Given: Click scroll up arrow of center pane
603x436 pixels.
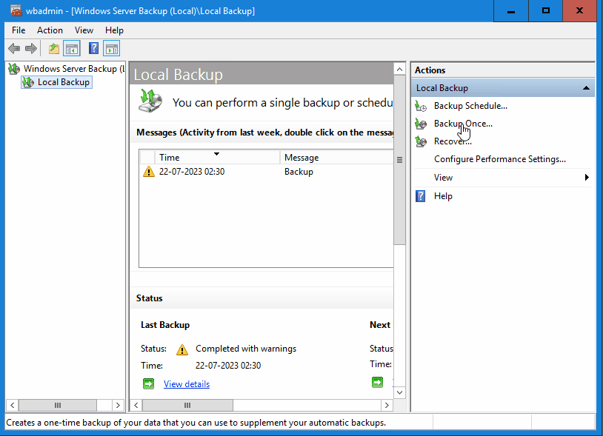Looking at the screenshot, I should pos(399,69).
